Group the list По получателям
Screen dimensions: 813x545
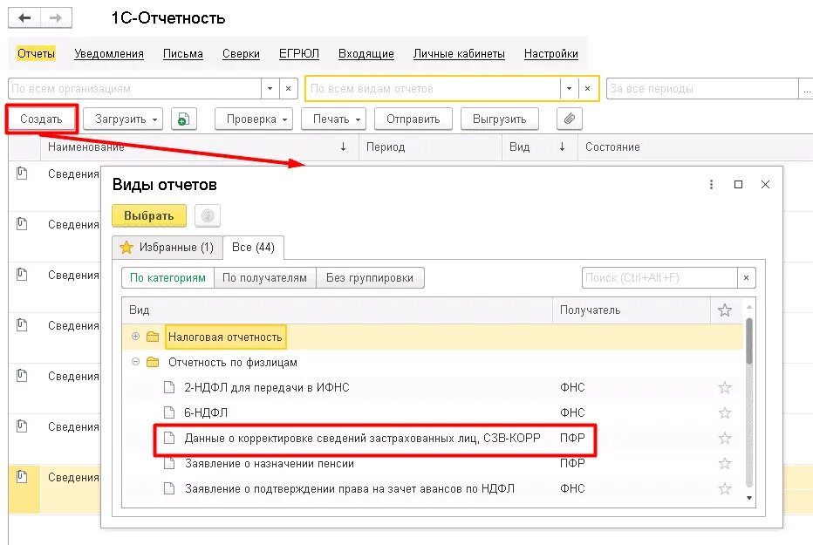[265, 277]
